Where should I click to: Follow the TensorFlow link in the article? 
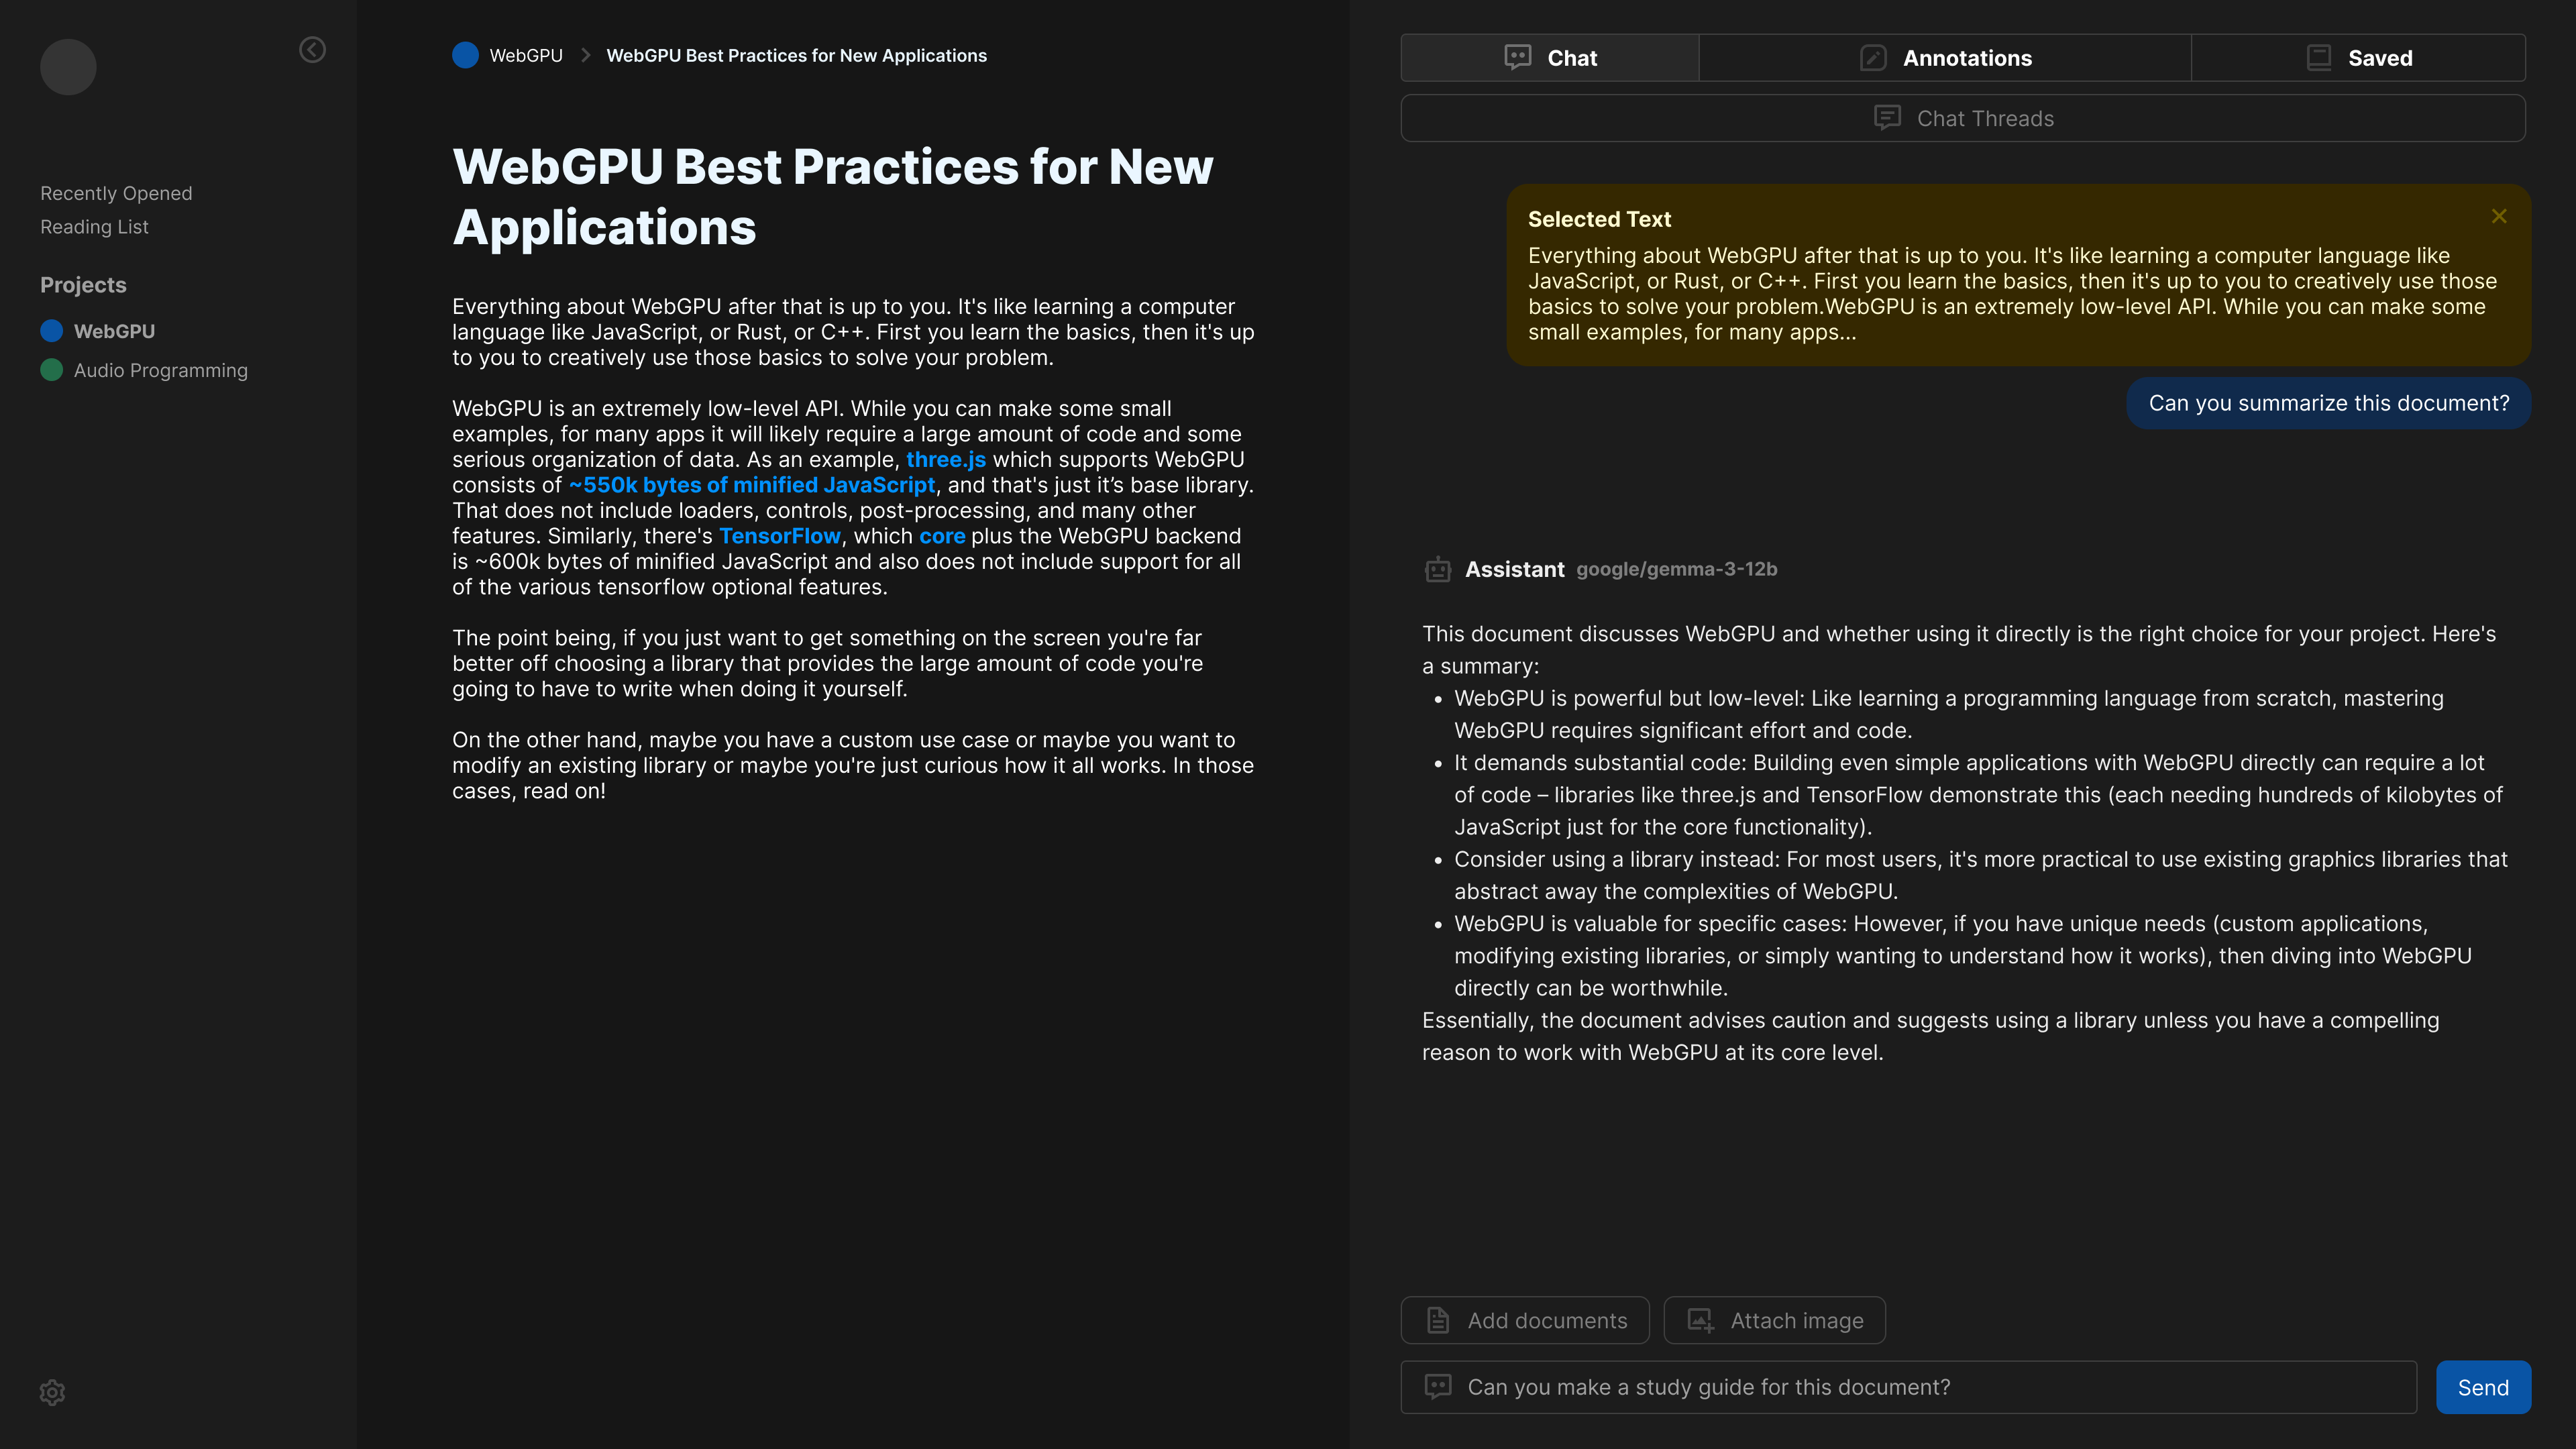tap(779, 536)
